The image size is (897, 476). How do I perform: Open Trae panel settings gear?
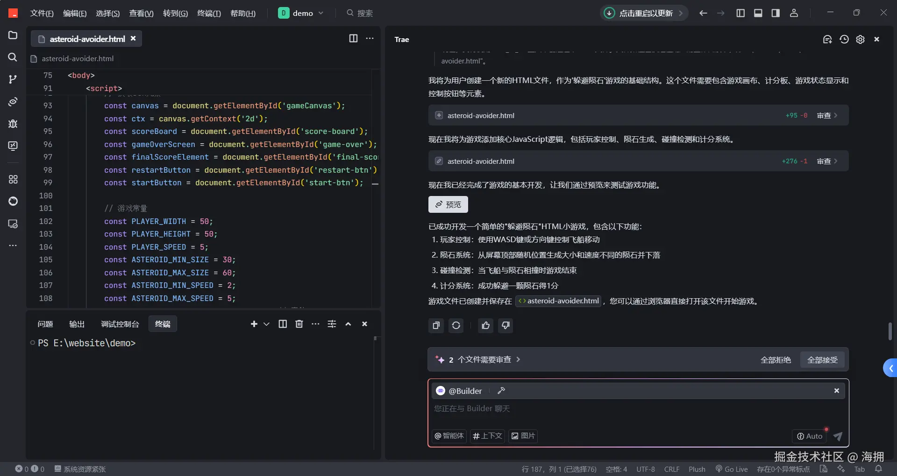[x=860, y=39]
